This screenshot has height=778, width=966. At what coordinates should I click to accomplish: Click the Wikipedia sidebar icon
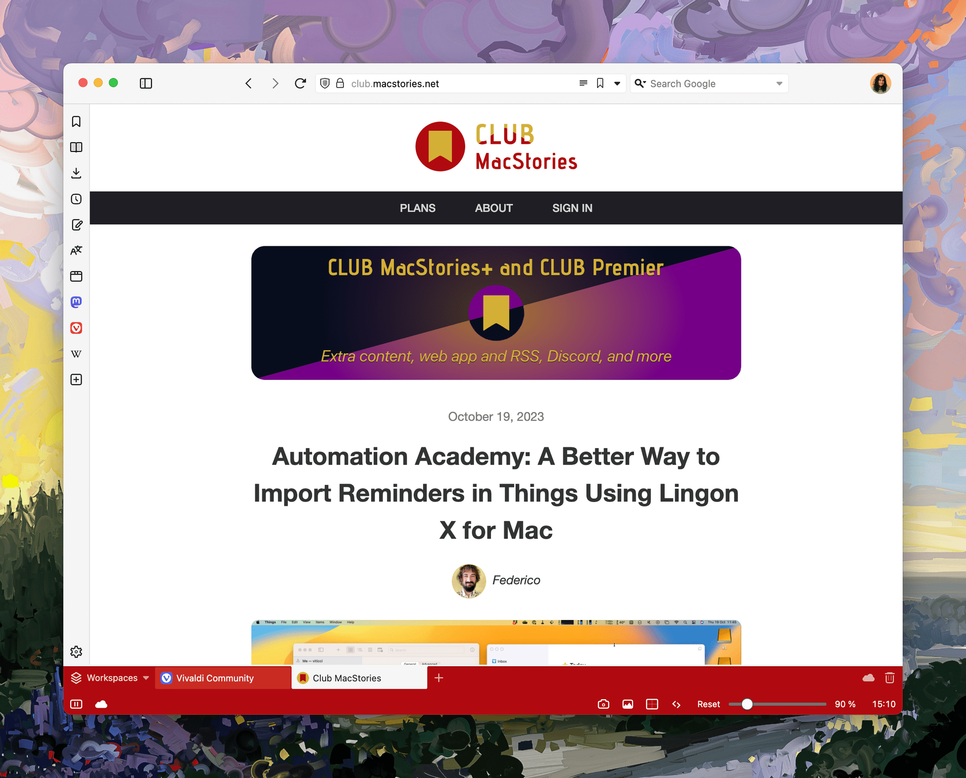[x=77, y=353]
